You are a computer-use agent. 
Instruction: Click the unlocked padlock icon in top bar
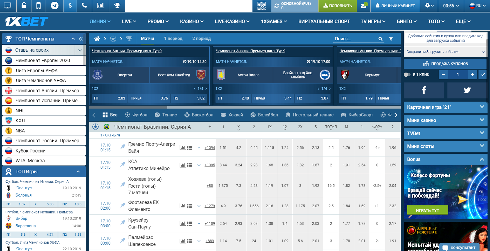(24, 6)
